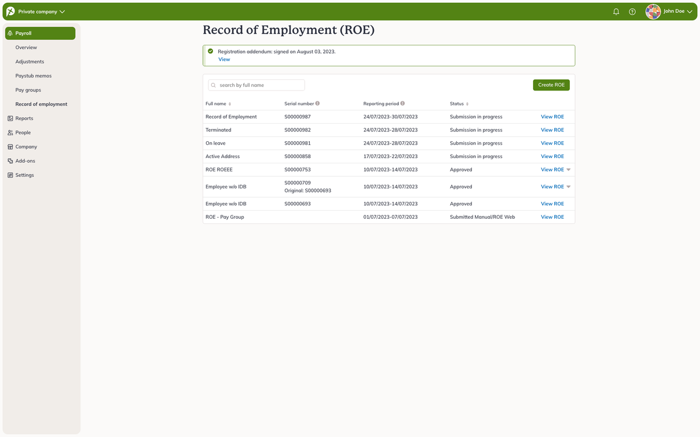Open the Company section from the sidebar
This screenshot has height=437, width=700.
27,146
